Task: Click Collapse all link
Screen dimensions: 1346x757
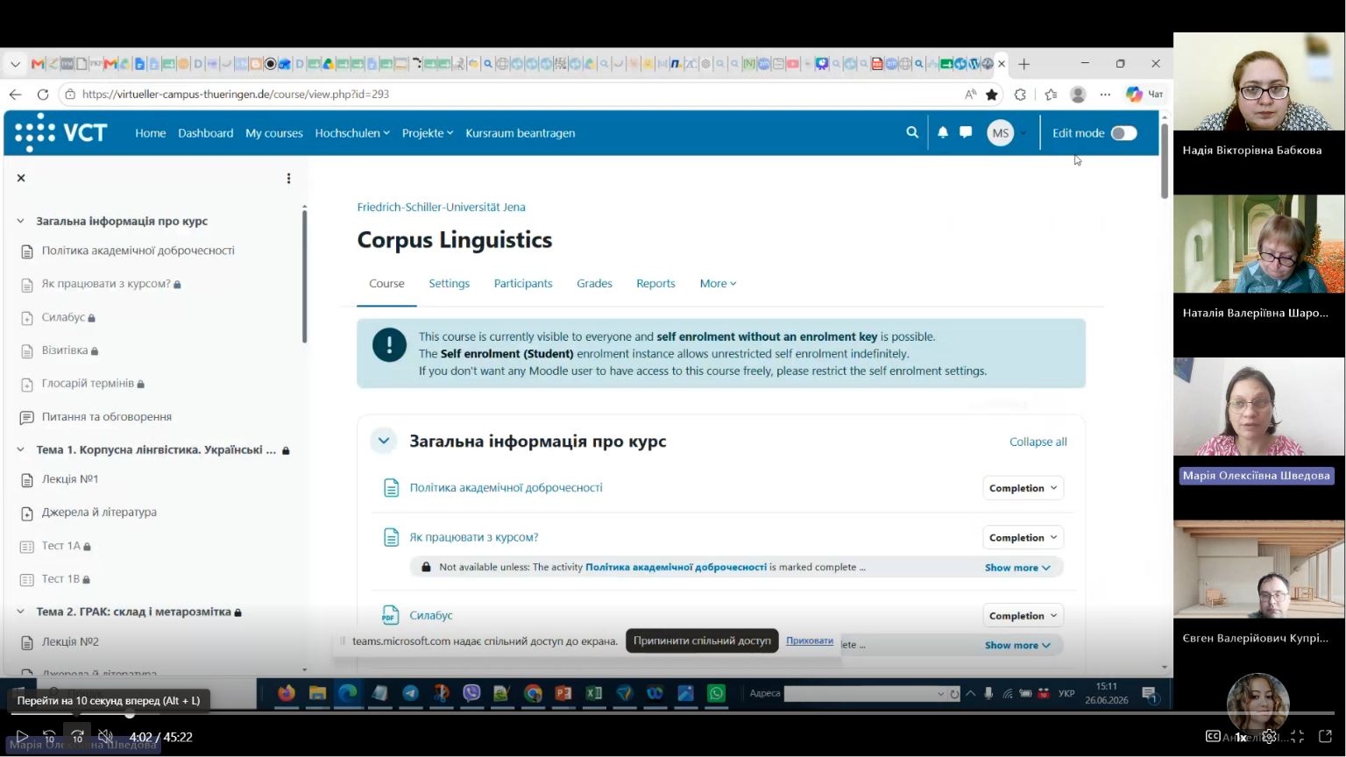Action: pyautogui.click(x=1038, y=442)
